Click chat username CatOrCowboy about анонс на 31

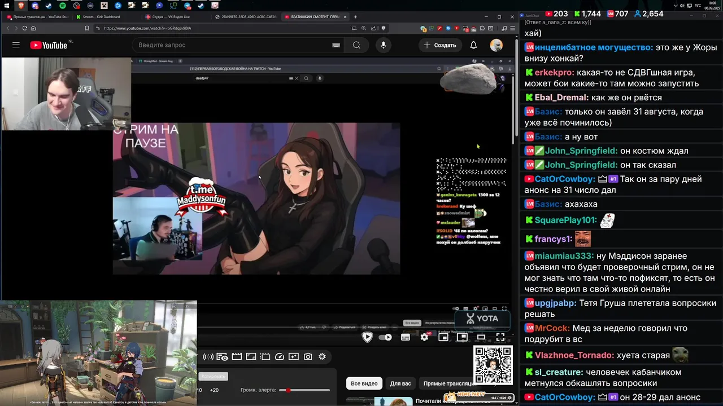pyautogui.click(x=565, y=179)
